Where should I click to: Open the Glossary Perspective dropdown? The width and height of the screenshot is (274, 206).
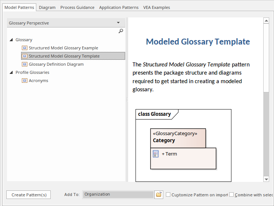118,23
